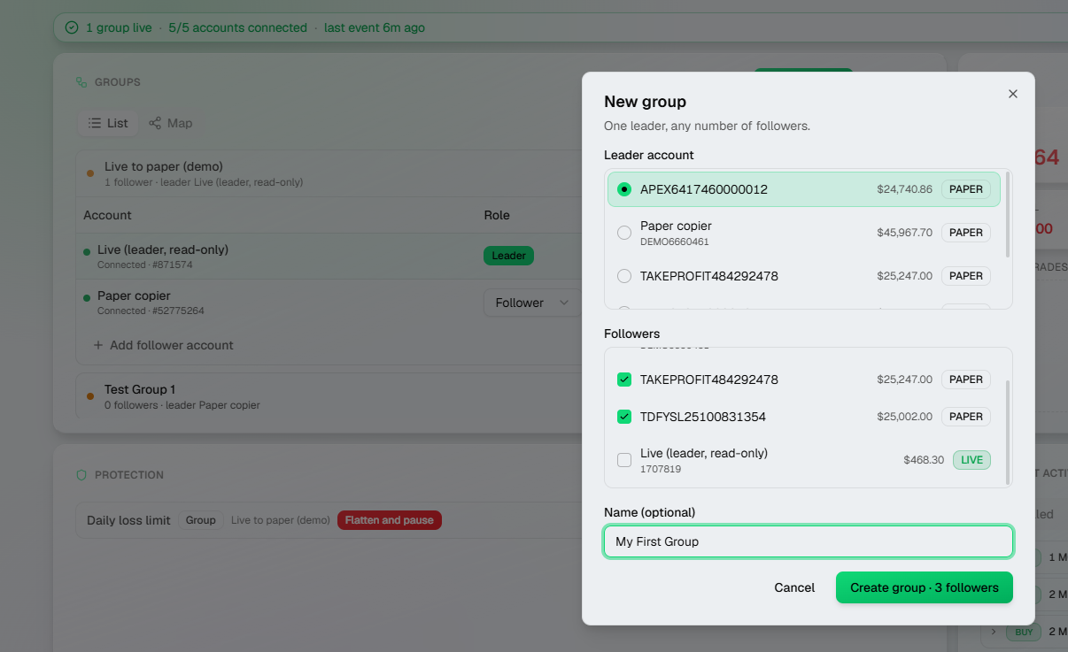This screenshot has height=652, width=1068.
Task: Click Create group · 3 followers button
Action: click(925, 587)
